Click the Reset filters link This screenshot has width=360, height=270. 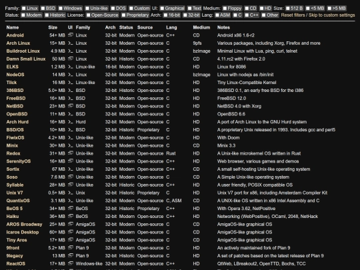click(293, 15)
